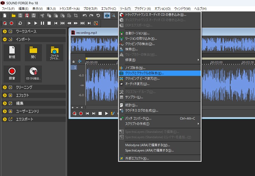Toggle the loop playback button in transport bar
Image resolution: width=255 pixels, height=176 pixels.
[x=20, y=23]
